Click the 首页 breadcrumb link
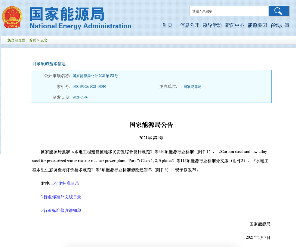The height and width of the screenshot is (247, 296). point(32,40)
